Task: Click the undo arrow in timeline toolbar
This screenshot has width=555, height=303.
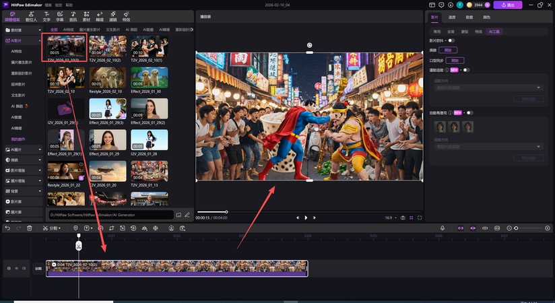Action: coord(6,228)
